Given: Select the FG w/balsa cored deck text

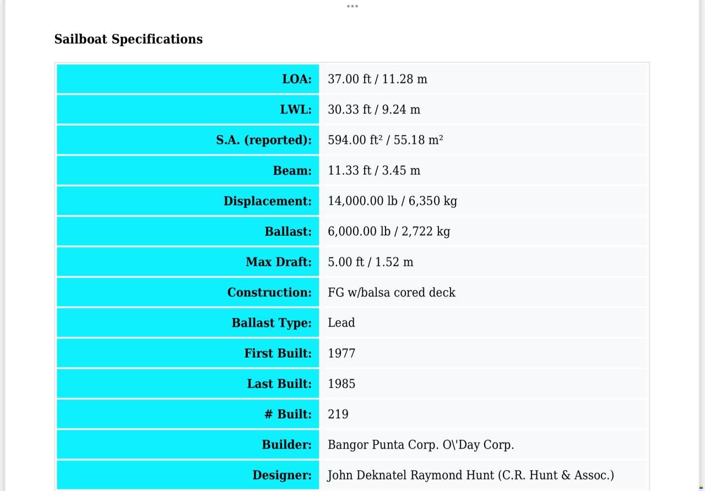Looking at the screenshot, I should pyautogui.click(x=392, y=292).
